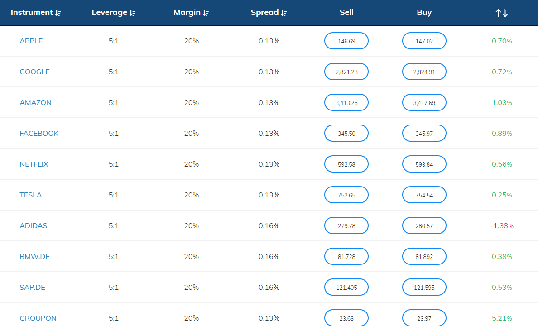
Task: Select the AMAZON instrument
Action: tap(36, 103)
